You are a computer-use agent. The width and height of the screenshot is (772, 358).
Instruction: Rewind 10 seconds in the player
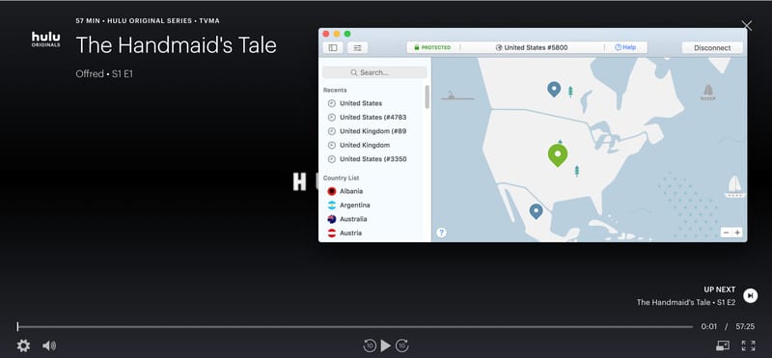click(370, 345)
